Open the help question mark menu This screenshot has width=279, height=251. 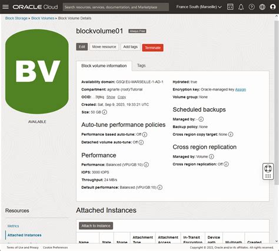pyautogui.click(x=251, y=7)
